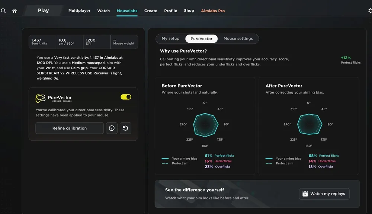Open the Watch menu
This screenshot has height=214, width=372.
click(103, 11)
